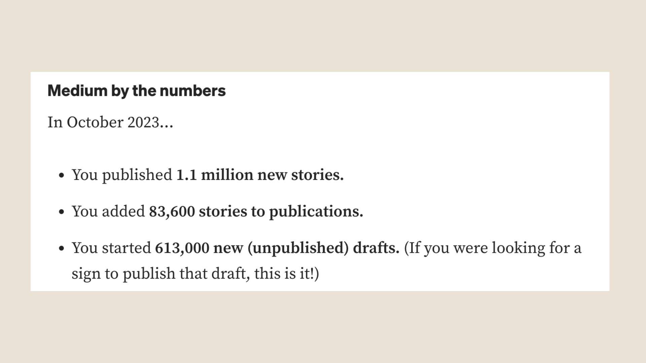
Task: Click the words 'You published'
Action: (122, 175)
